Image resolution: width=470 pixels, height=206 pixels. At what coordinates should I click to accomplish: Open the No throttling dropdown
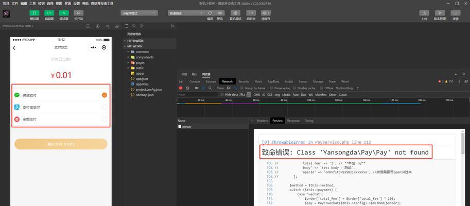coord(347,88)
